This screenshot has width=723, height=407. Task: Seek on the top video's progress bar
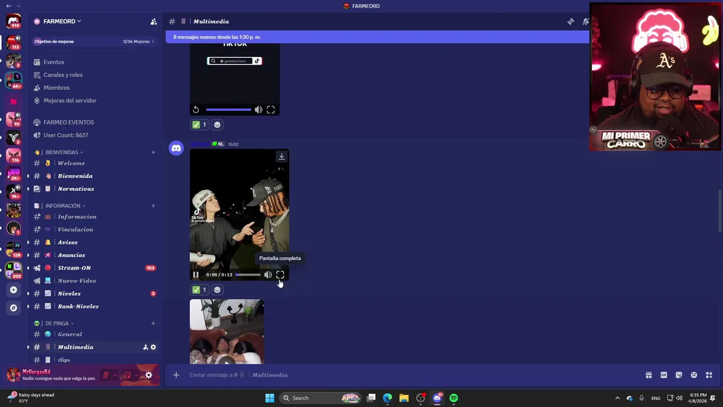click(x=228, y=110)
